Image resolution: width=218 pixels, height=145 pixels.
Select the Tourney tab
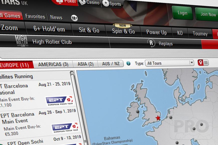(200, 34)
